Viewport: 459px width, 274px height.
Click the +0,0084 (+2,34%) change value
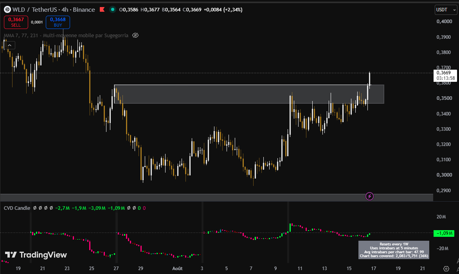tap(223, 10)
